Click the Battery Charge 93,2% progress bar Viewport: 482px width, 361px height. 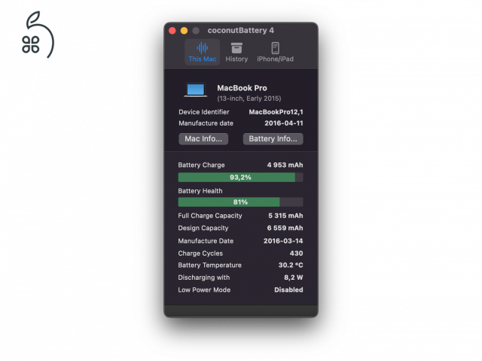point(240,177)
